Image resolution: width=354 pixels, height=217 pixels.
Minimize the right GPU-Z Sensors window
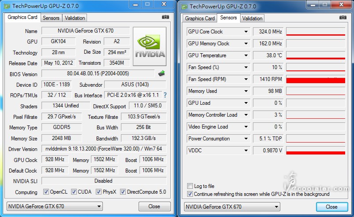click(x=313, y=5)
